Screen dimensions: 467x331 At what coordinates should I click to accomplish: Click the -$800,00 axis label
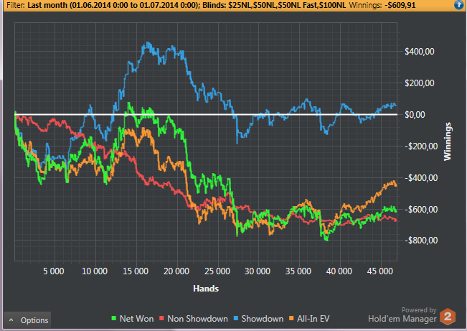pos(421,241)
